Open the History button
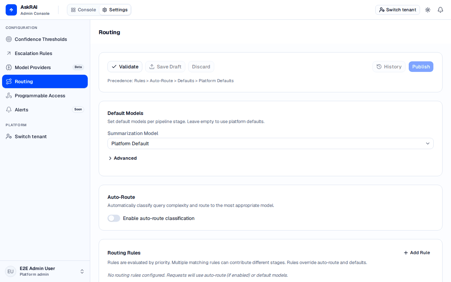451x282 pixels. pos(389,67)
